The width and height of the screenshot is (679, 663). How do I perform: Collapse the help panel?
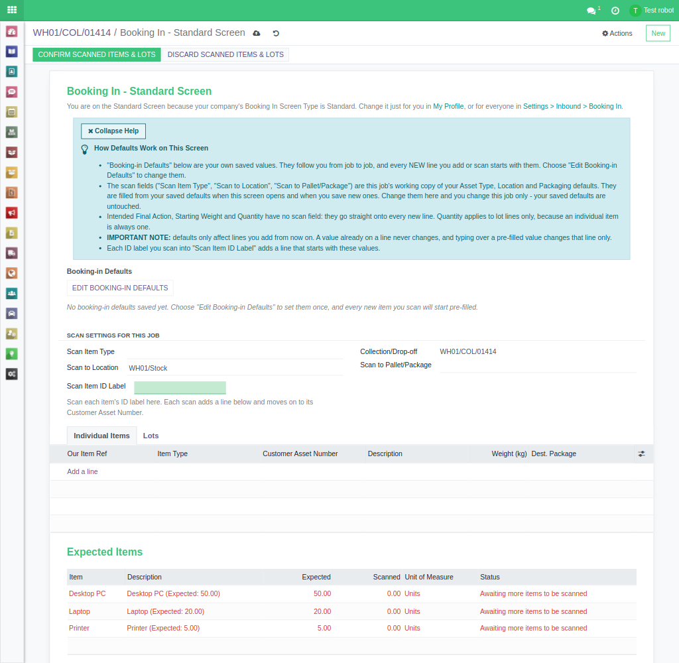(x=113, y=131)
